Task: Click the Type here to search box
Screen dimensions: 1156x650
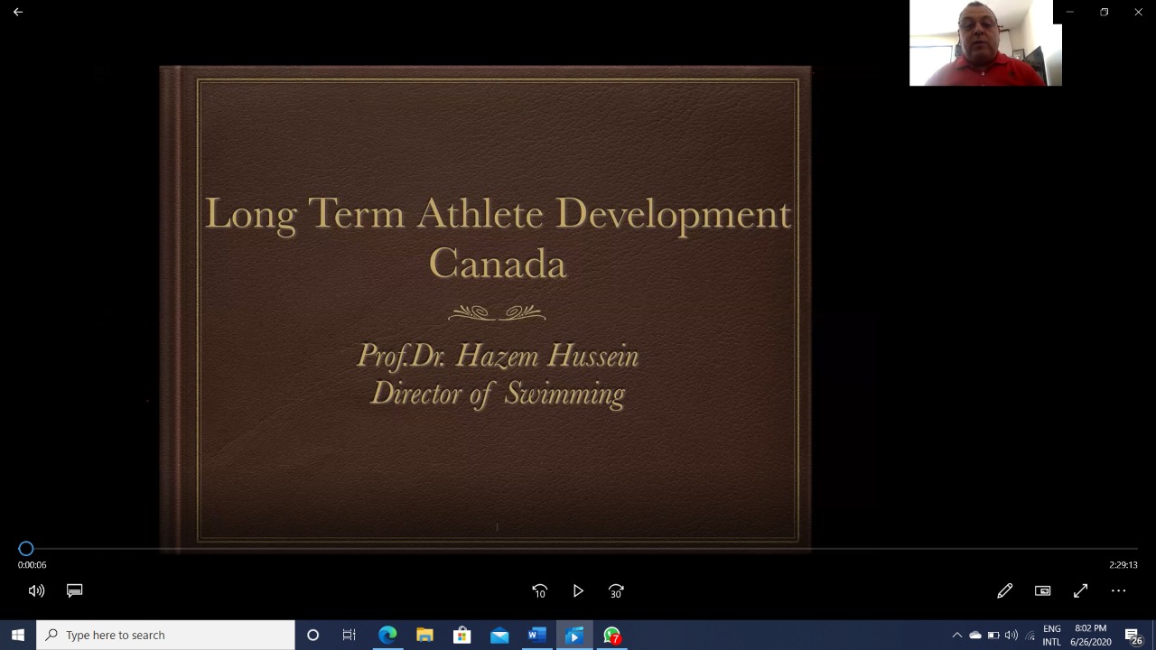Action: pos(165,635)
